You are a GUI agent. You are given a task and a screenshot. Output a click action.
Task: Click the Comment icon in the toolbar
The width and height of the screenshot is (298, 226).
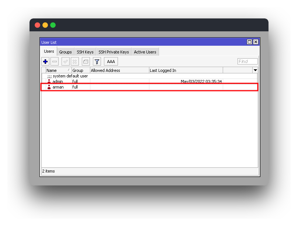[86, 62]
